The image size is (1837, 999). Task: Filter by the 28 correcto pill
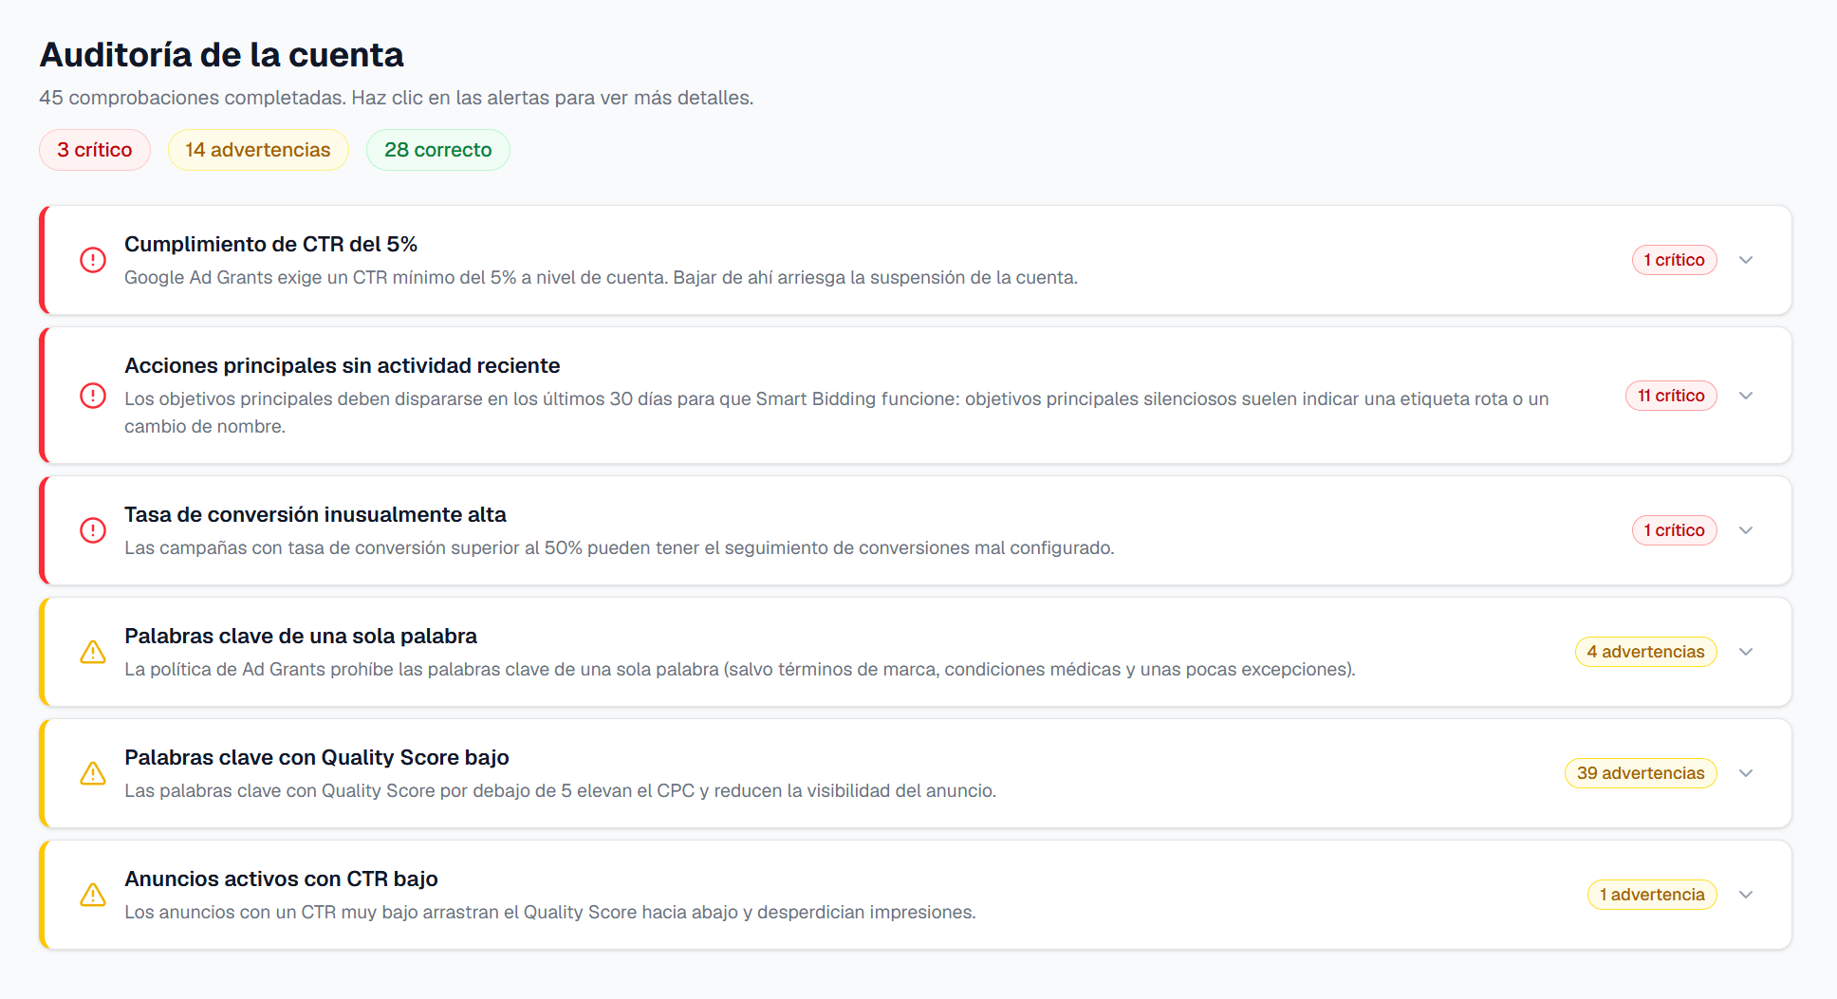(438, 150)
